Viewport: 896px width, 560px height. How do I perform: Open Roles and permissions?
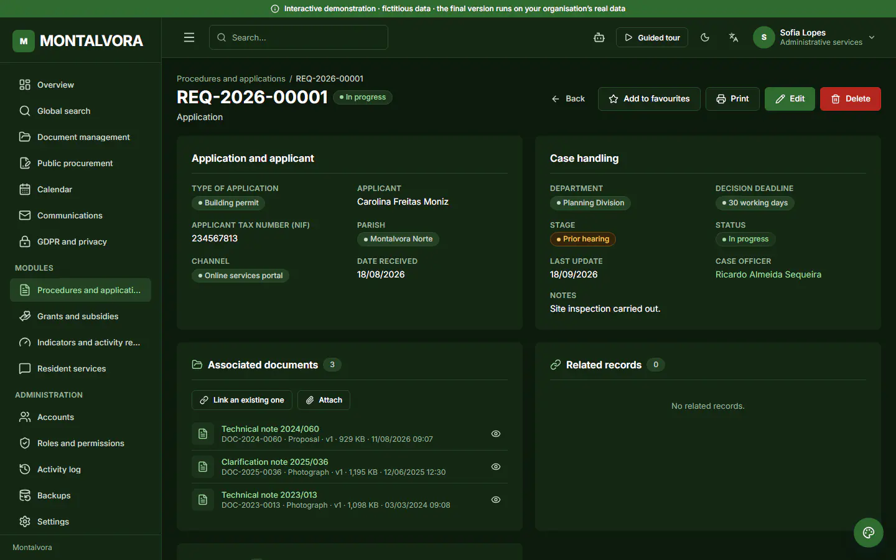pos(80,443)
